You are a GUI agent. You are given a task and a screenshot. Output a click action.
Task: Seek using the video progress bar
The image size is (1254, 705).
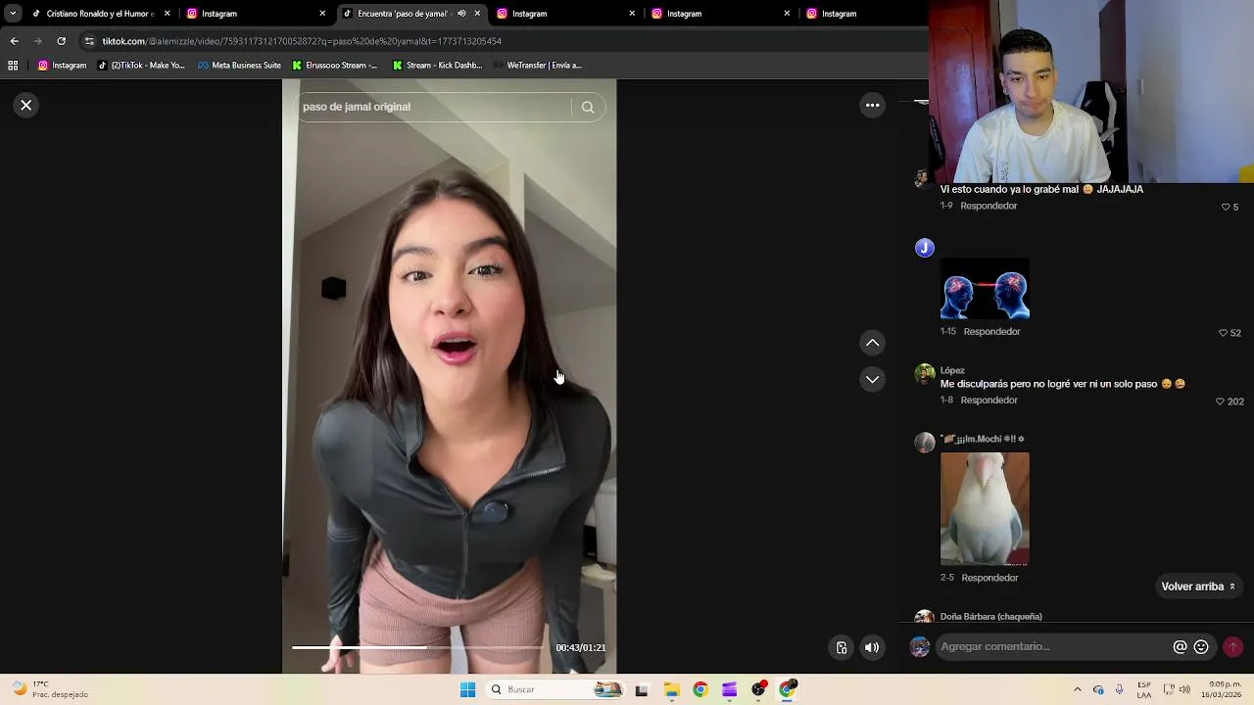coord(417,647)
